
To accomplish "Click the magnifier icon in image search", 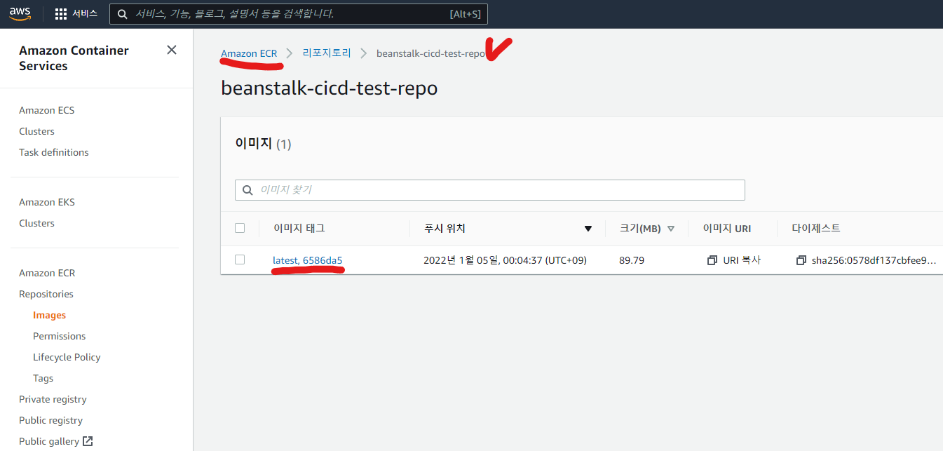I will pyautogui.click(x=247, y=190).
